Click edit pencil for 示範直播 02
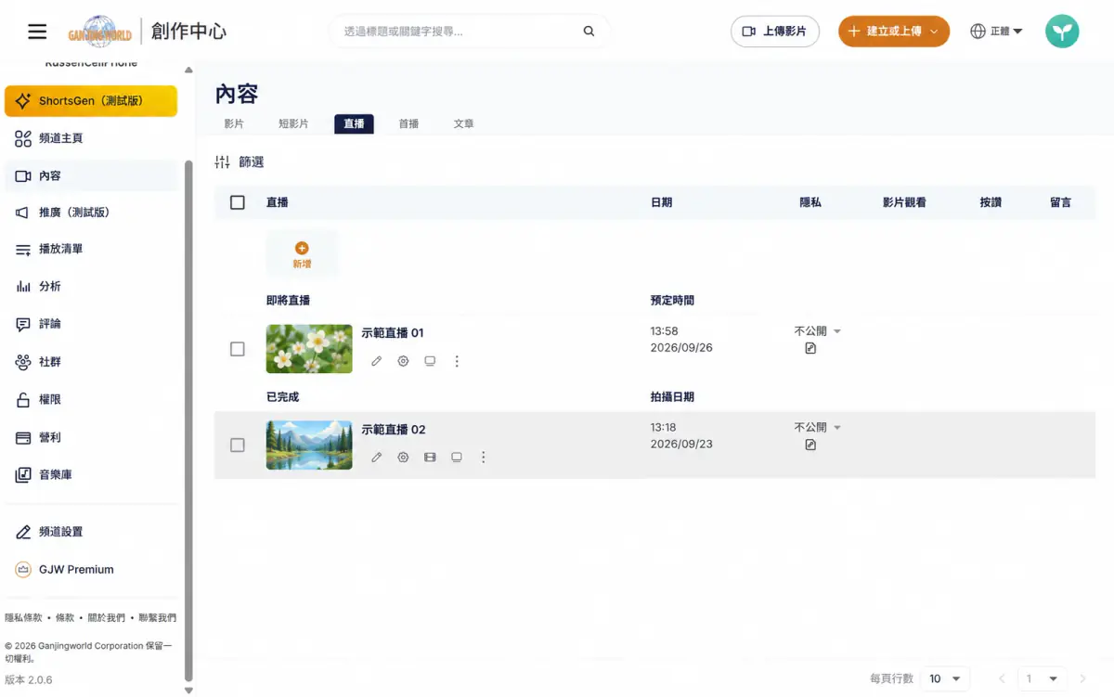 (x=376, y=458)
